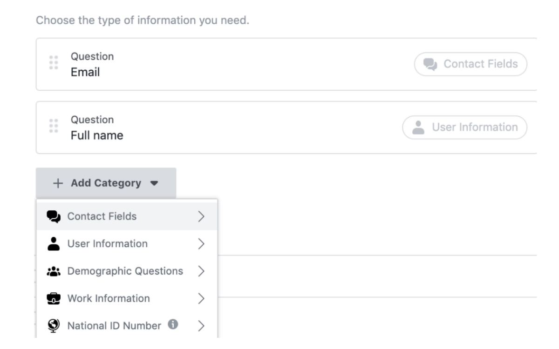This screenshot has width=559, height=349.
Task: Select the Email question field
Action: pyautogui.click(x=286, y=64)
